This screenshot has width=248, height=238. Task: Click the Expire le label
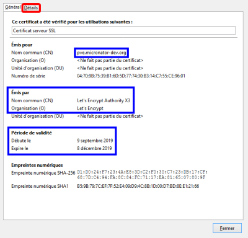click(x=20, y=148)
